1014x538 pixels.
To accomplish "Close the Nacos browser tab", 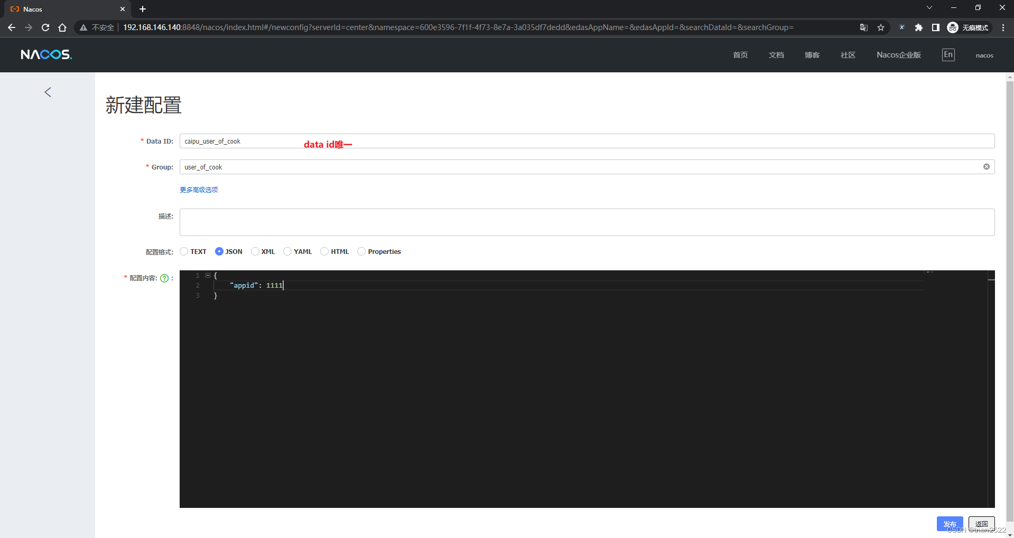I will pyautogui.click(x=123, y=9).
